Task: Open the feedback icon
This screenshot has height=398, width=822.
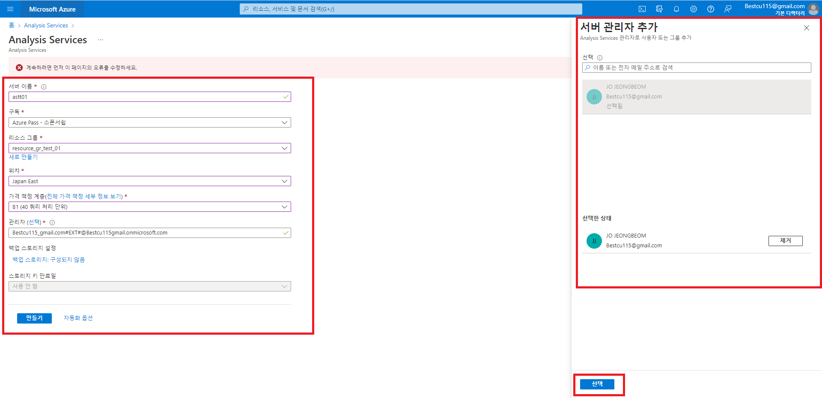Action: 728,9
